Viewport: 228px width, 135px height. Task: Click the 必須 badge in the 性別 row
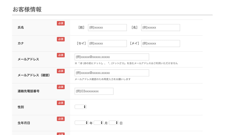[x=61, y=103]
